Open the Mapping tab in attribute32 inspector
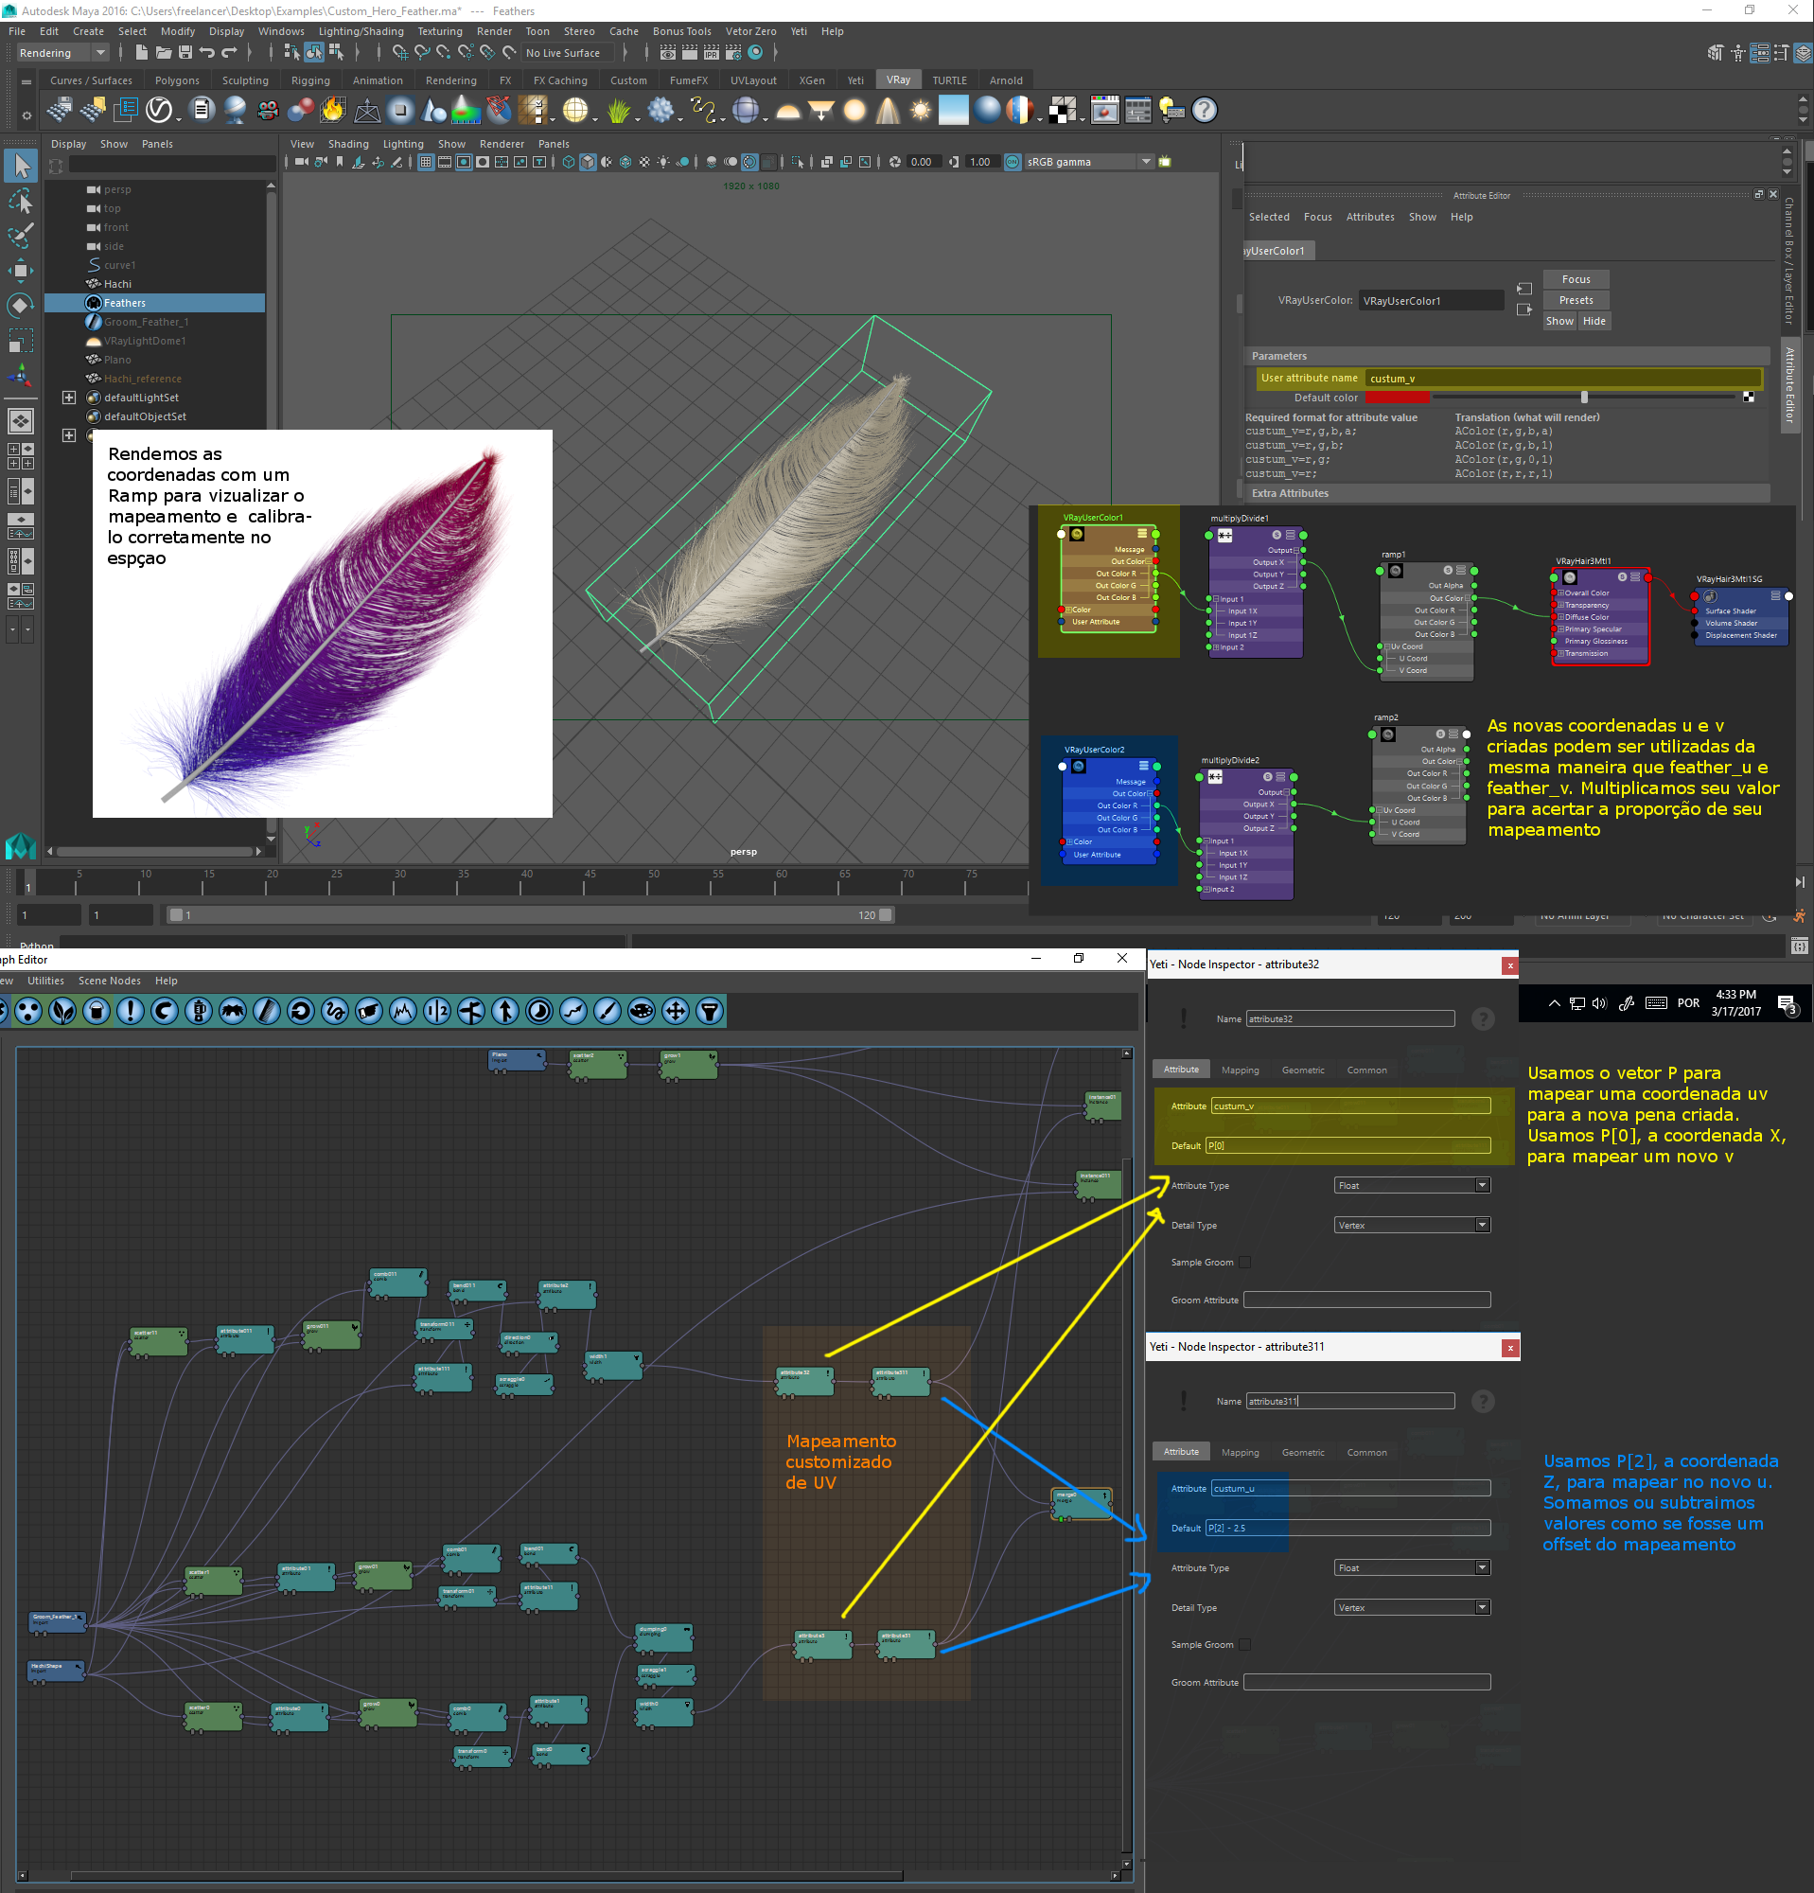1814x1893 pixels. (x=1240, y=1070)
